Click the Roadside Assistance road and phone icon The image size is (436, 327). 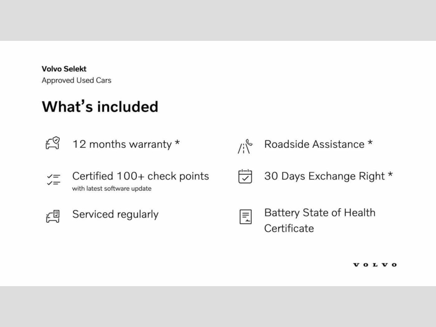[x=245, y=146]
